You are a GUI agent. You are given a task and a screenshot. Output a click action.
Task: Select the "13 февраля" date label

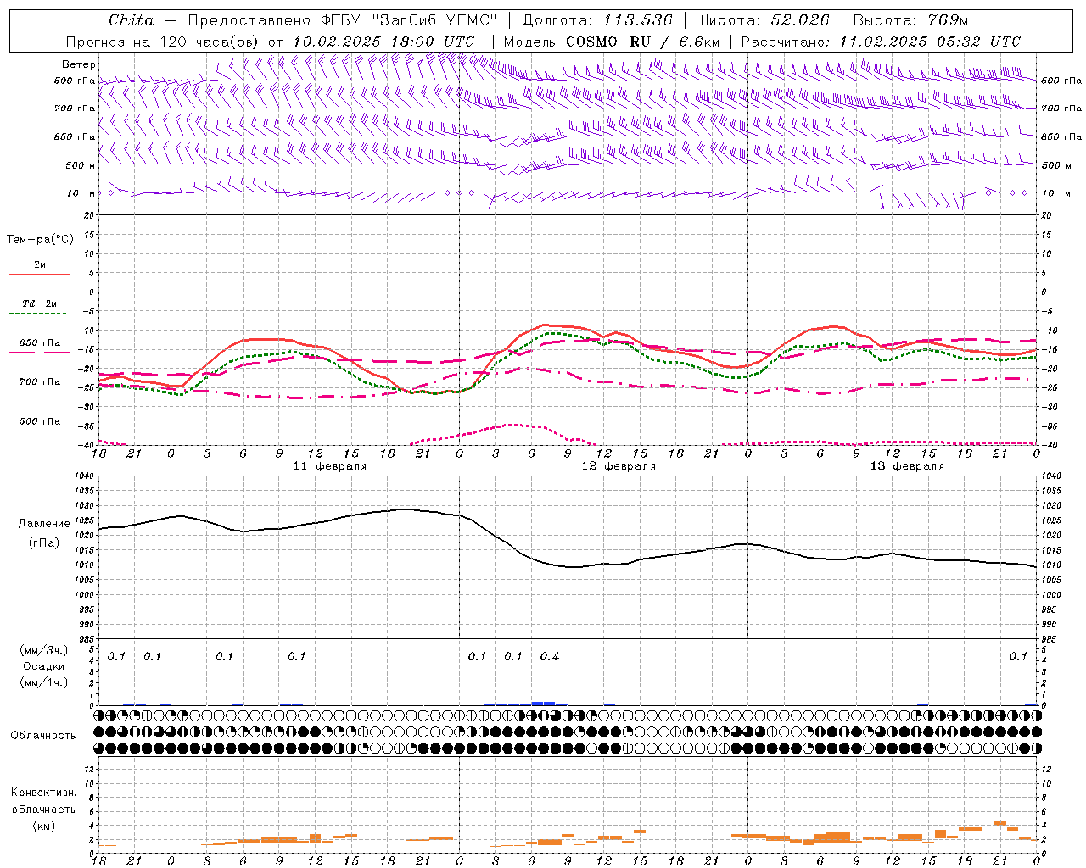pos(907,466)
